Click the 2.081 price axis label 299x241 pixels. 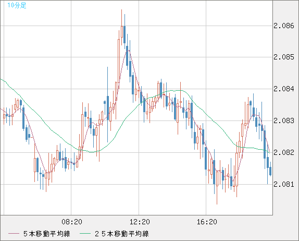284,184
